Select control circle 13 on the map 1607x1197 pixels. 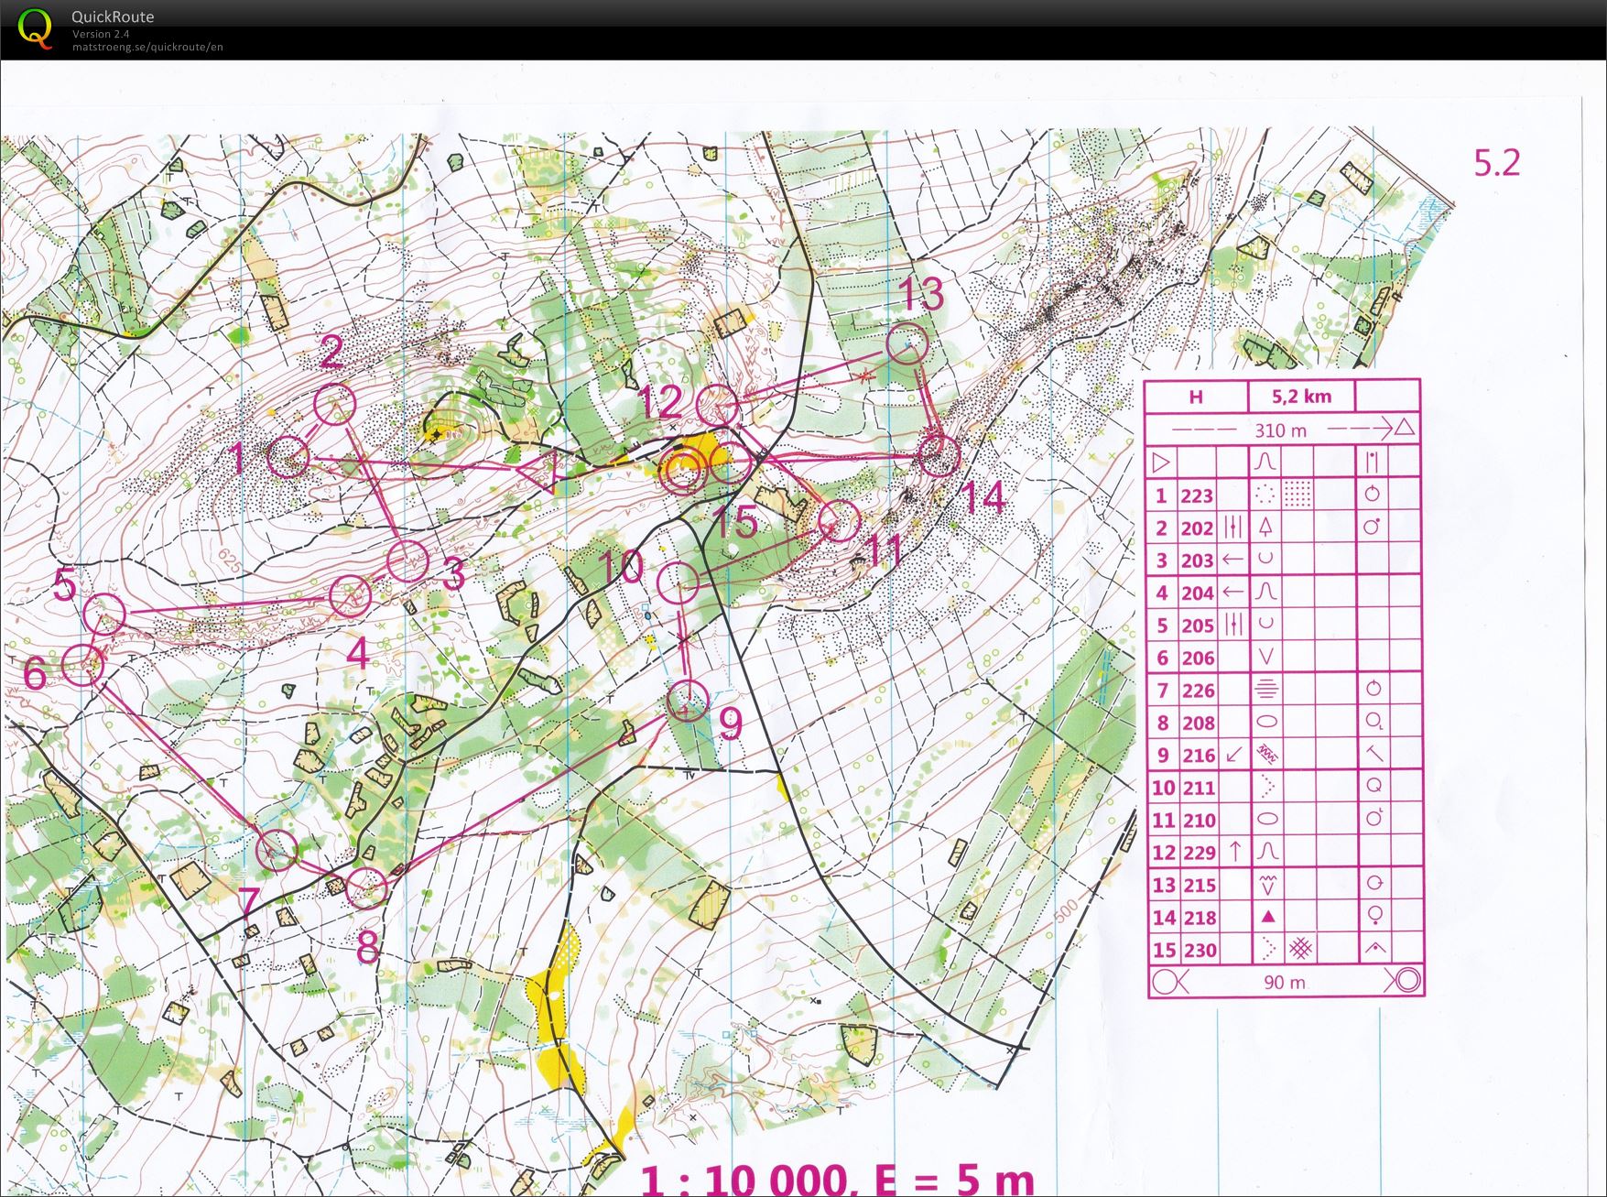[907, 344]
